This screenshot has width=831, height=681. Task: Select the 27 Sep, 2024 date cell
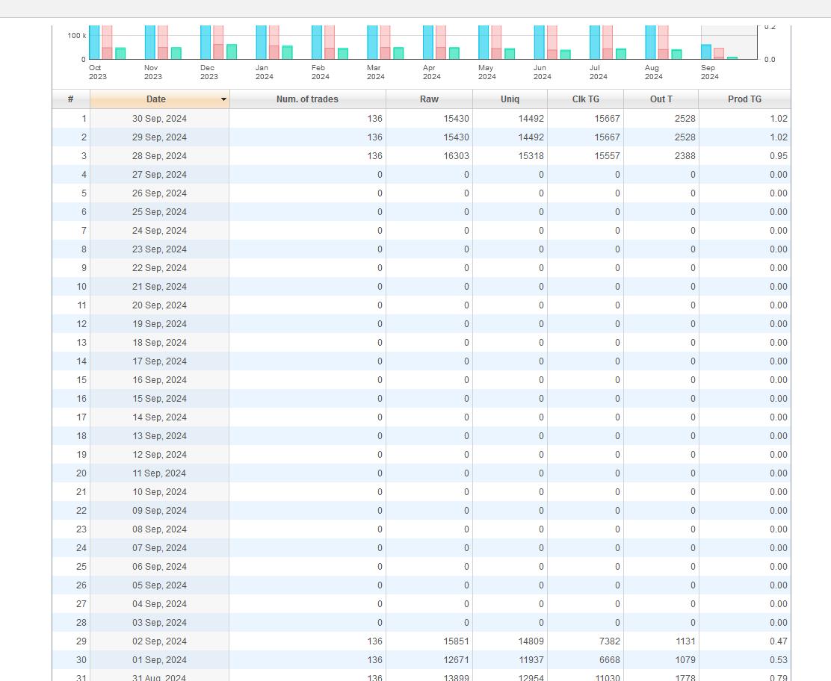point(159,175)
